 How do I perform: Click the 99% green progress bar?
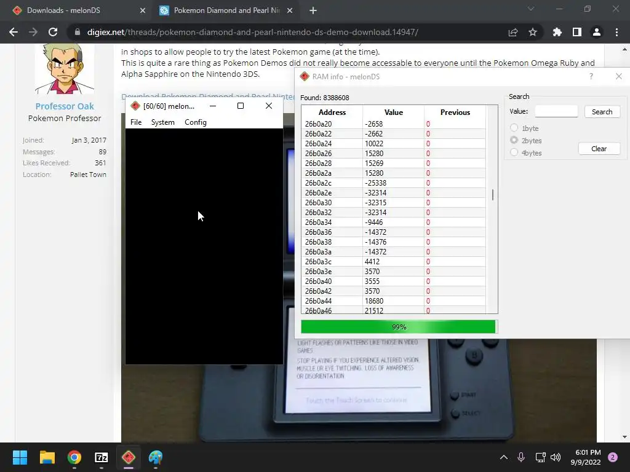pyautogui.click(x=399, y=327)
